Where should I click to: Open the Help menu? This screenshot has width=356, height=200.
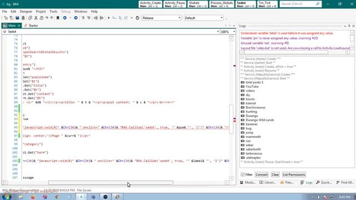pyautogui.click(x=94, y=11)
